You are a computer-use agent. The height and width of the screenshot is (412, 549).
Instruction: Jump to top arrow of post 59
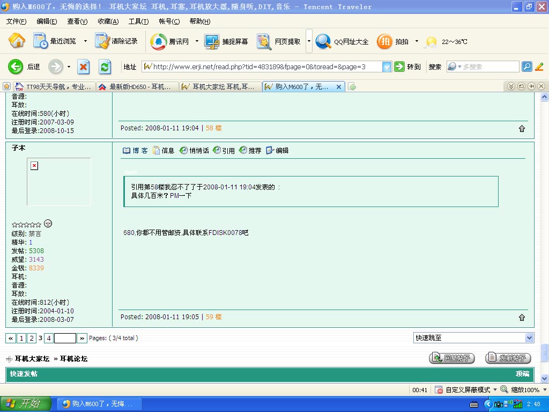click(522, 318)
